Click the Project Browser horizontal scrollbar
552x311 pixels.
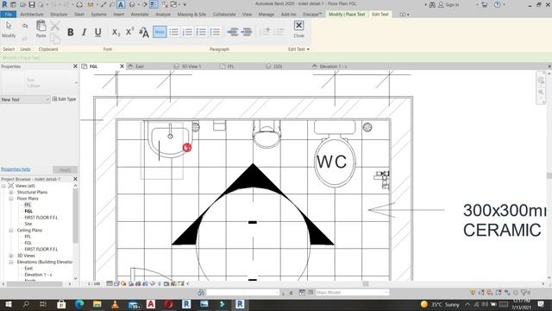(34, 284)
